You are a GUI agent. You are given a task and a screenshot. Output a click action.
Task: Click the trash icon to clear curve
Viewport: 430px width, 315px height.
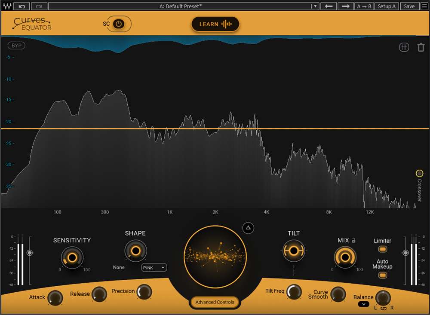tap(421, 48)
